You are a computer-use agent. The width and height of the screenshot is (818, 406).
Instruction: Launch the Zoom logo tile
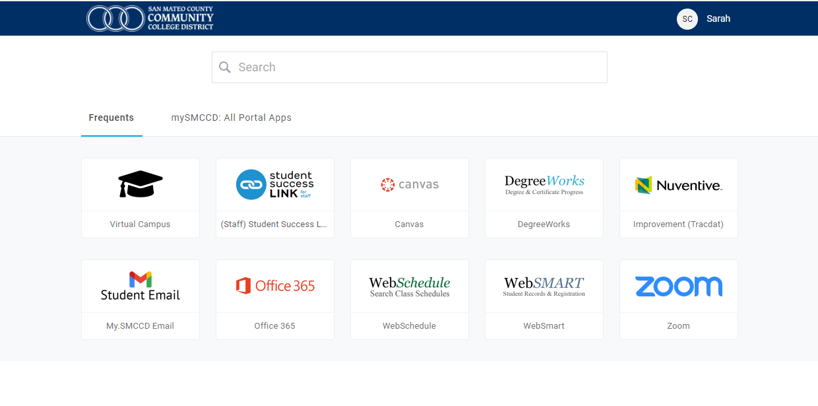(x=678, y=286)
